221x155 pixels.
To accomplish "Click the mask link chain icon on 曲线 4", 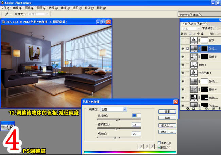I will [x=199, y=89].
